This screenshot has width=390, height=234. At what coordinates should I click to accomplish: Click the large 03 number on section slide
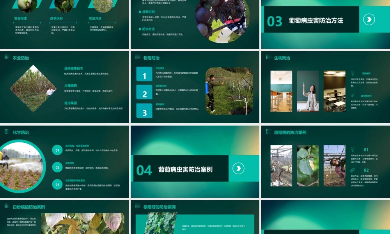(x=275, y=21)
